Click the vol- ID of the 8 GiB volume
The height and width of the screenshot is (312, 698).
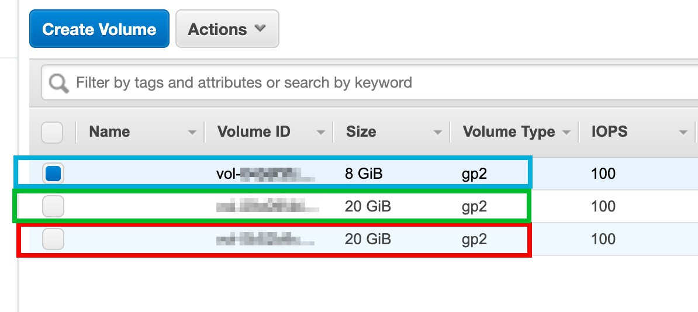[x=266, y=174]
